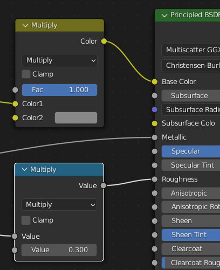Image resolution: width=220 pixels, height=270 pixels.
Task: Click the Sheen input socket
Action: tap(155, 221)
